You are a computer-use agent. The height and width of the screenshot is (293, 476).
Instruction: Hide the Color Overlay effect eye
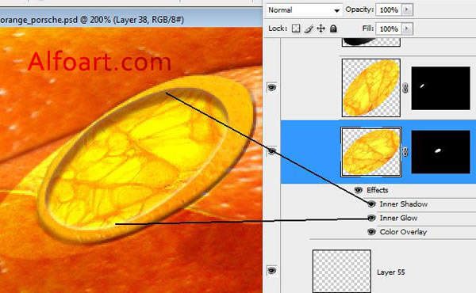(371, 232)
